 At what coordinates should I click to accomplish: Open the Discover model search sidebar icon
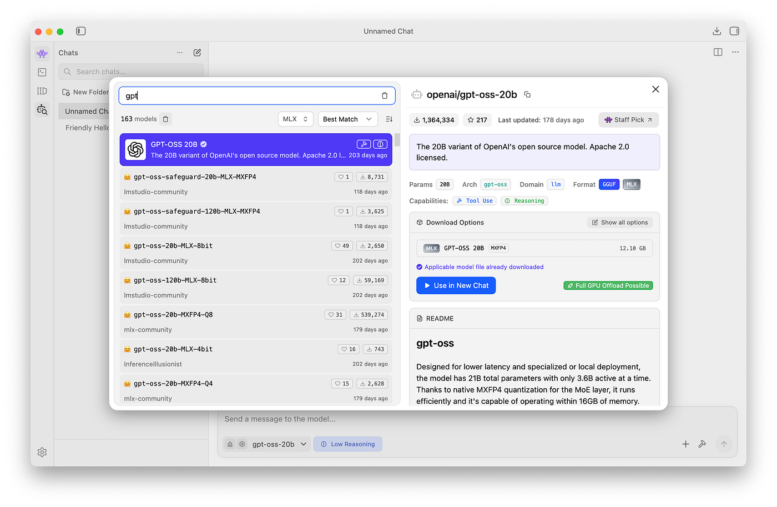(42, 109)
